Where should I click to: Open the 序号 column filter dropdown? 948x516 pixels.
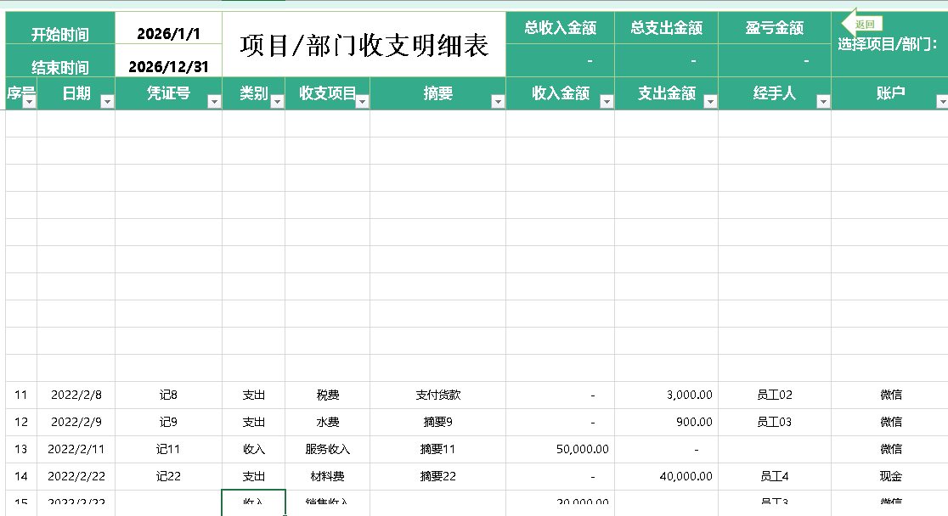[x=29, y=102]
